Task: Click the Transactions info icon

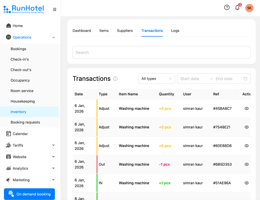Action: (115, 79)
